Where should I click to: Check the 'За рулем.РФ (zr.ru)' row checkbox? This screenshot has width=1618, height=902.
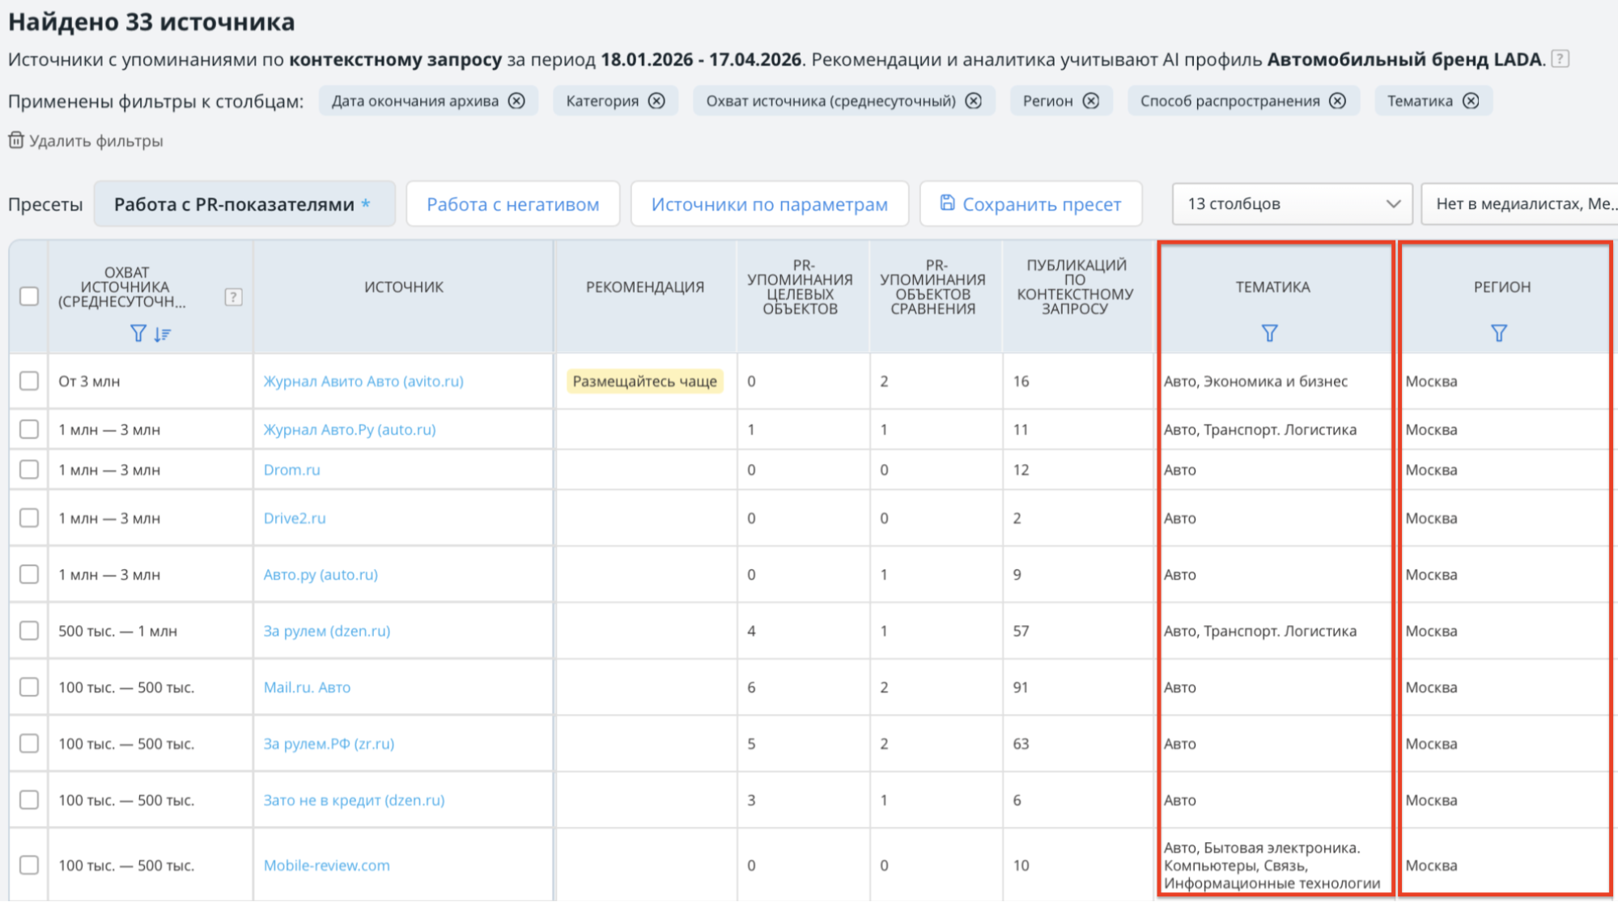[29, 743]
